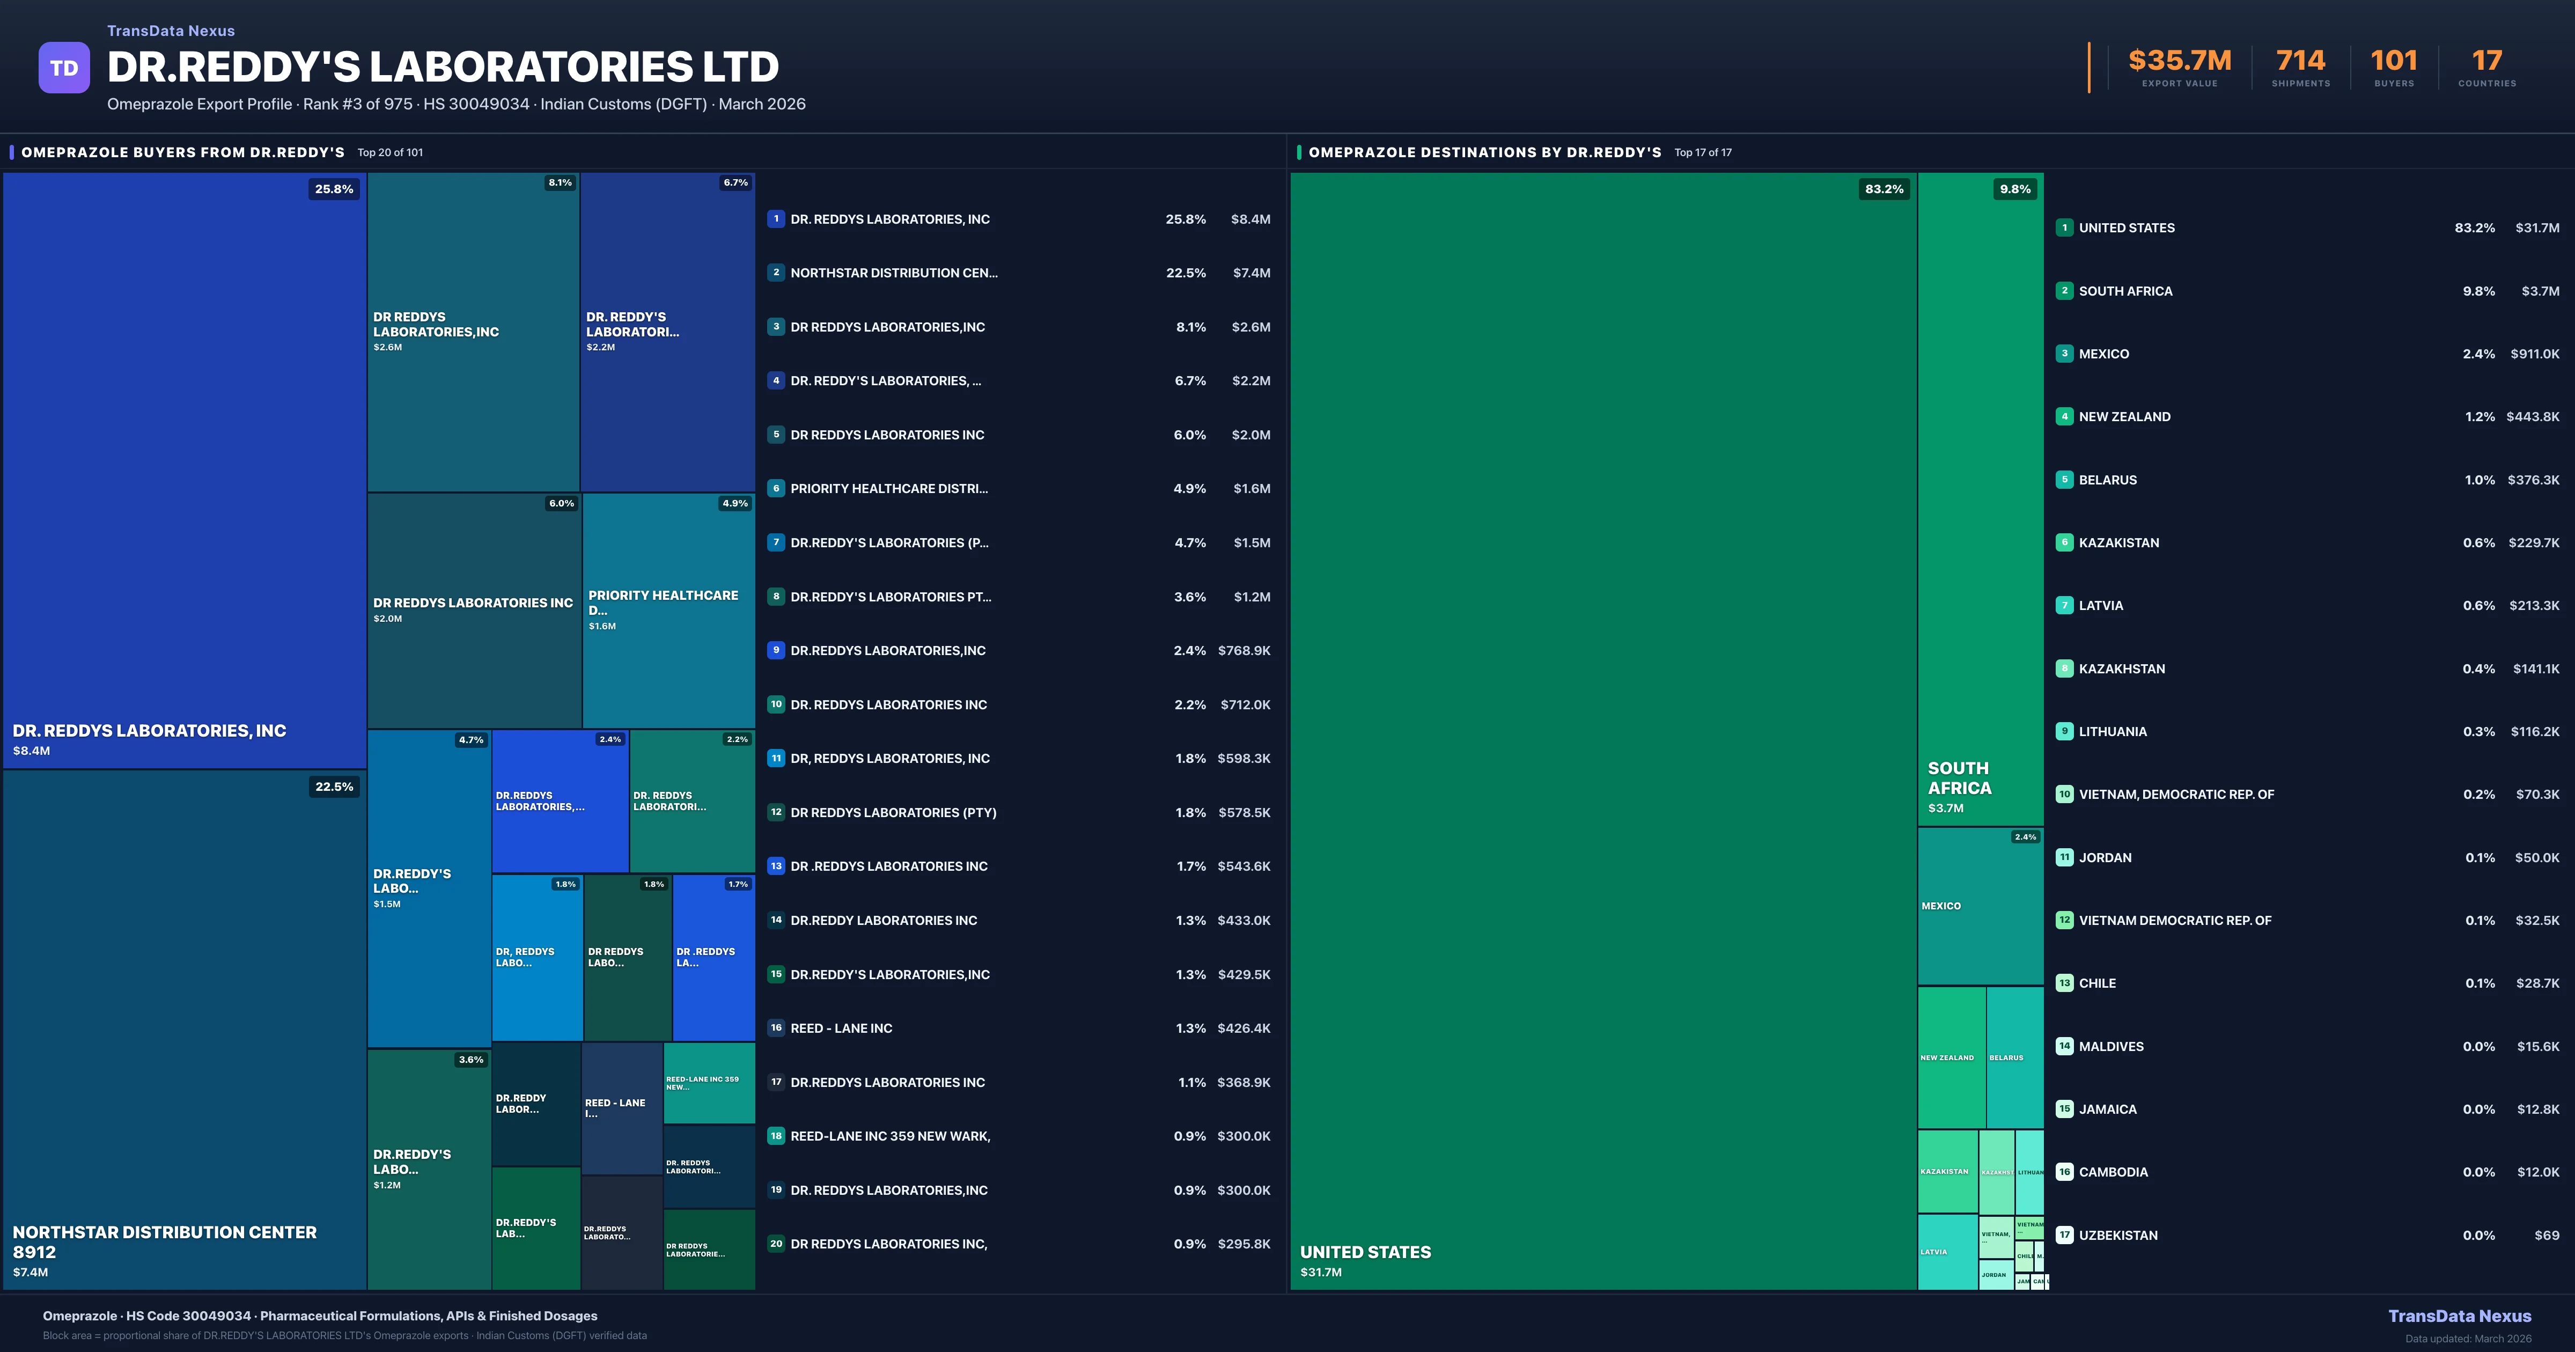Click the Omeprazole Destinations By Dr.Reddy's heading

click(x=1484, y=152)
